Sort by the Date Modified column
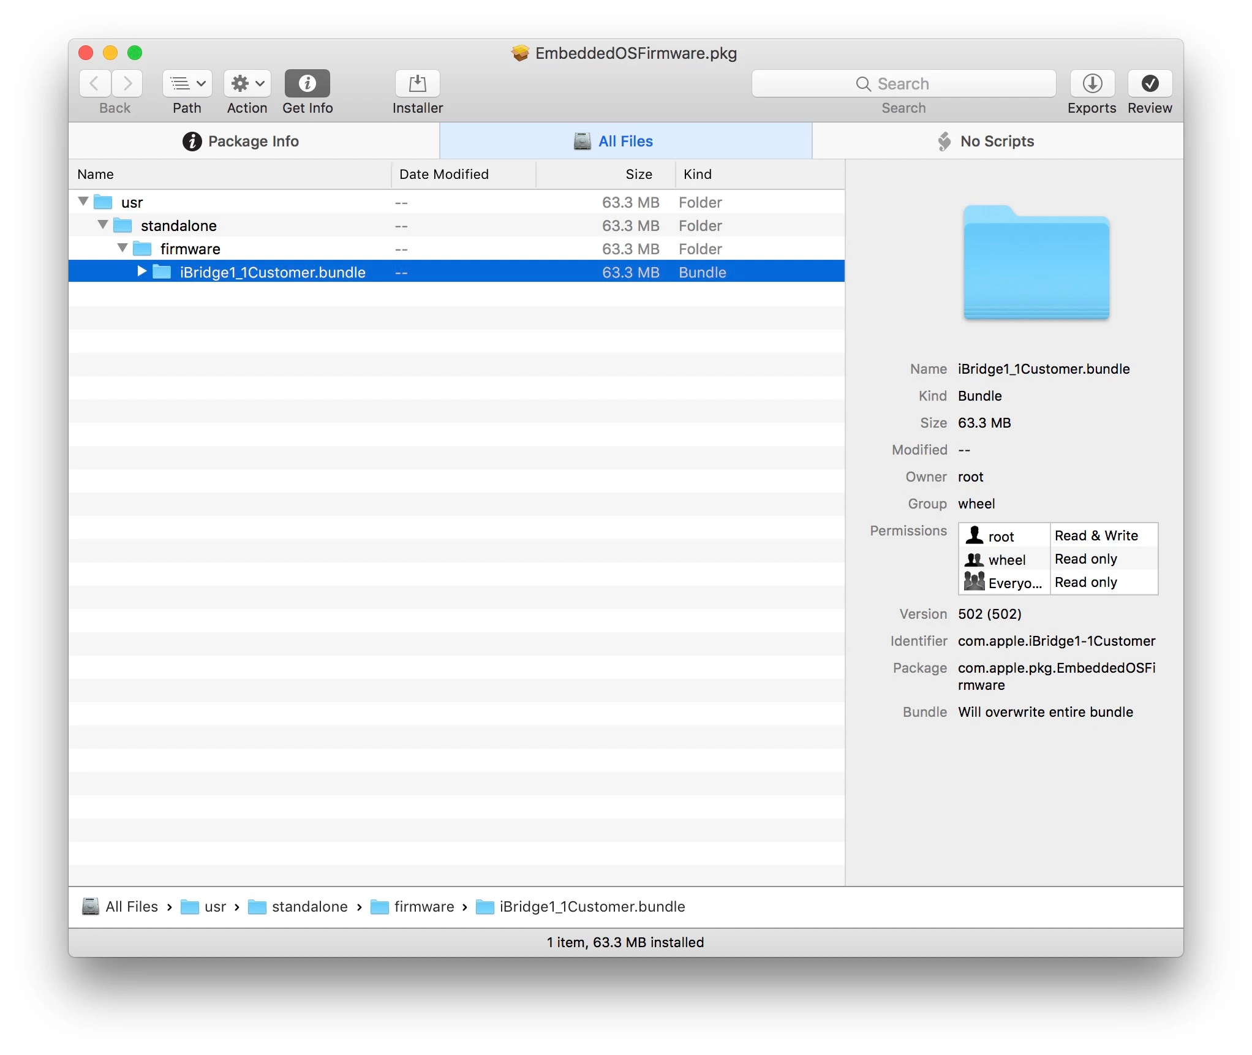Image resolution: width=1252 pixels, height=1055 pixels. [x=463, y=174]
